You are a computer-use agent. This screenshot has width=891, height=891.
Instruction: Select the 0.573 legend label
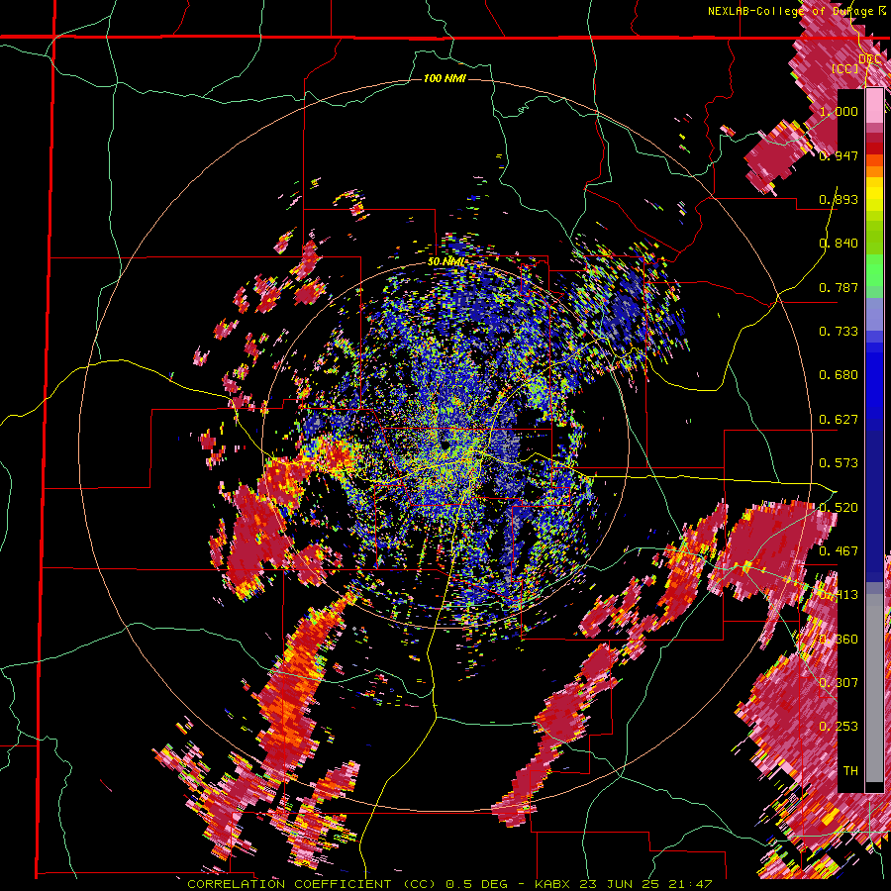(839, 463)
